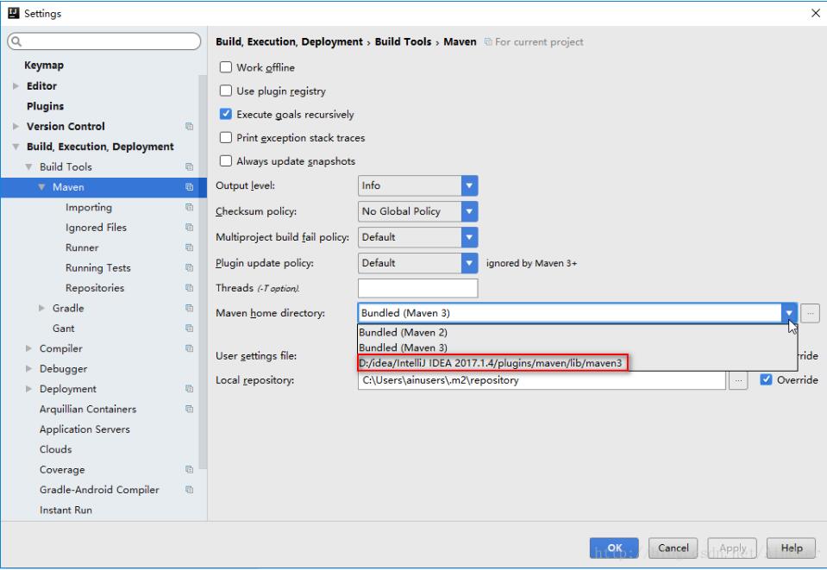
Task: Click the project-level icon beside Repositories
Action: click(189, 288)
